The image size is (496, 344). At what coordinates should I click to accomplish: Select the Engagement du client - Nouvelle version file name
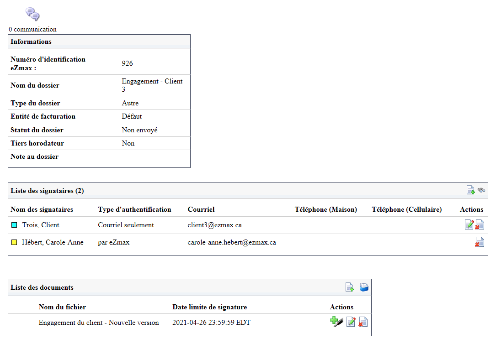click(x=99, y=323)
